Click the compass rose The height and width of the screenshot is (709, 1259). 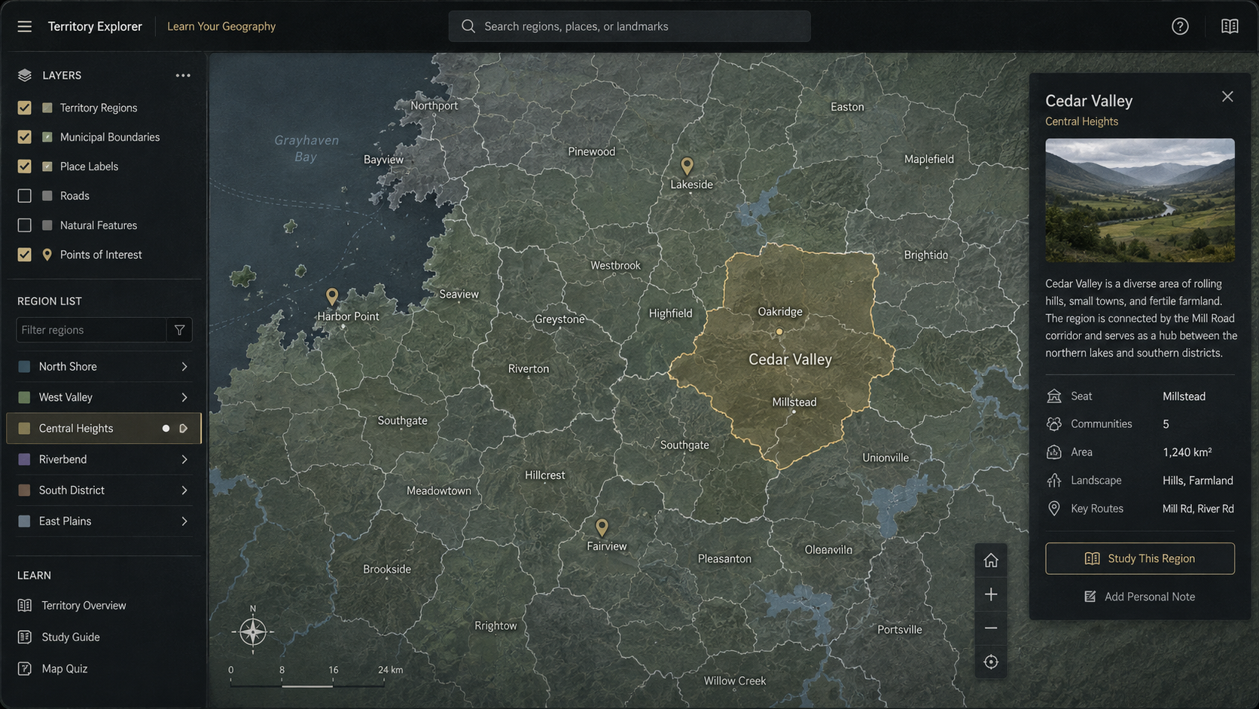point(253,631)
